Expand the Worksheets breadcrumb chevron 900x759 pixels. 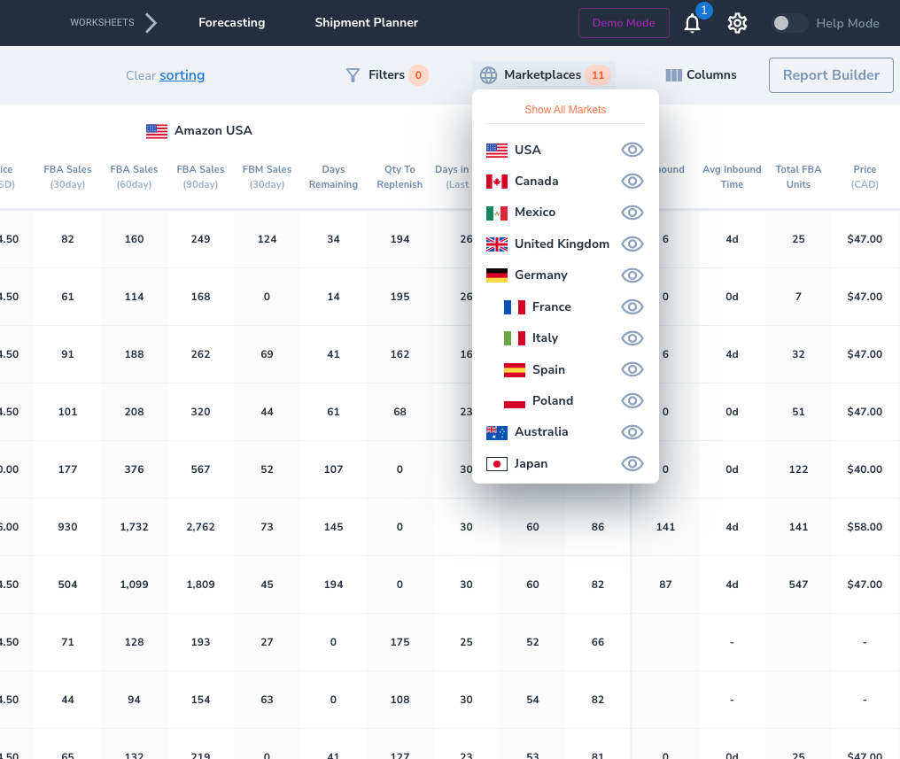(x=151, y=23)
